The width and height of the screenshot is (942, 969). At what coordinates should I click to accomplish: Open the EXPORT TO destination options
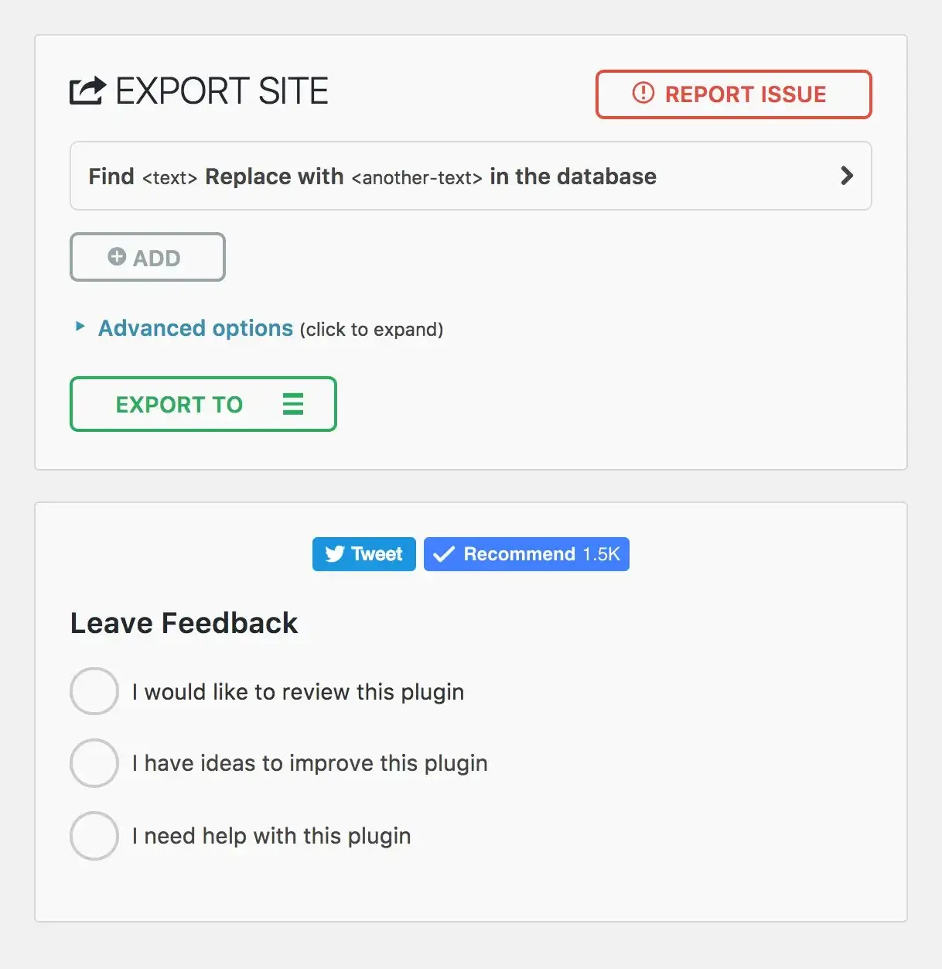pyautogui.click(x=203, y=404)
